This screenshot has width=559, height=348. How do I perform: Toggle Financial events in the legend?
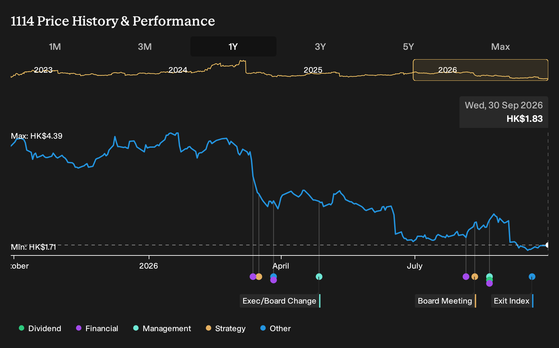(97, 328)
